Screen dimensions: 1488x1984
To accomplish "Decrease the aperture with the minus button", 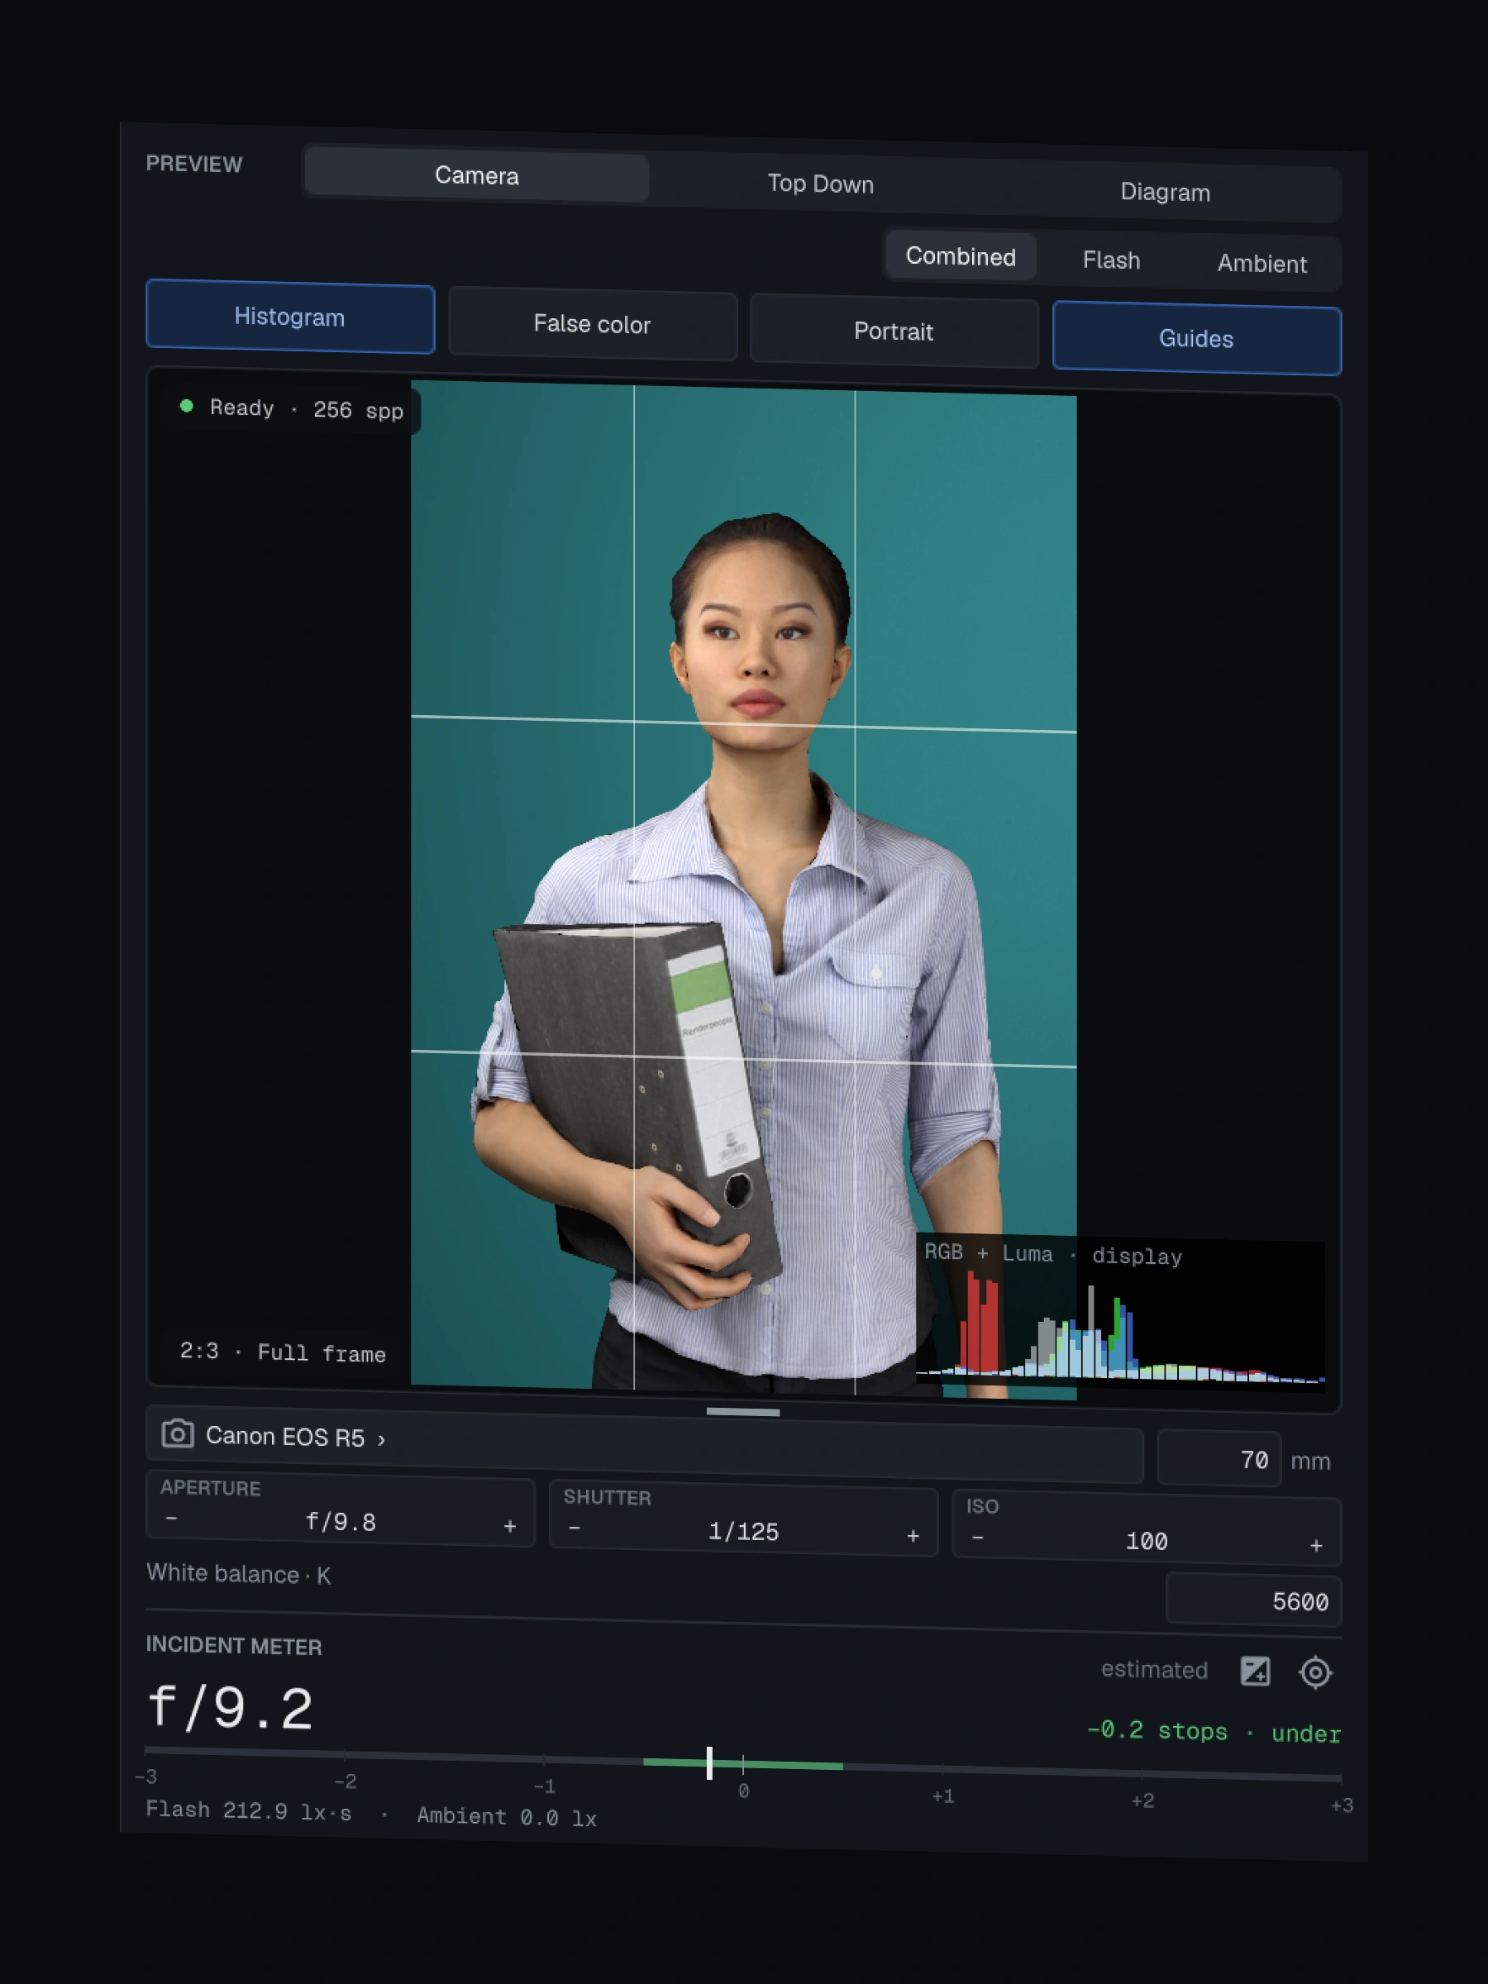I will tap(171, 1518).
